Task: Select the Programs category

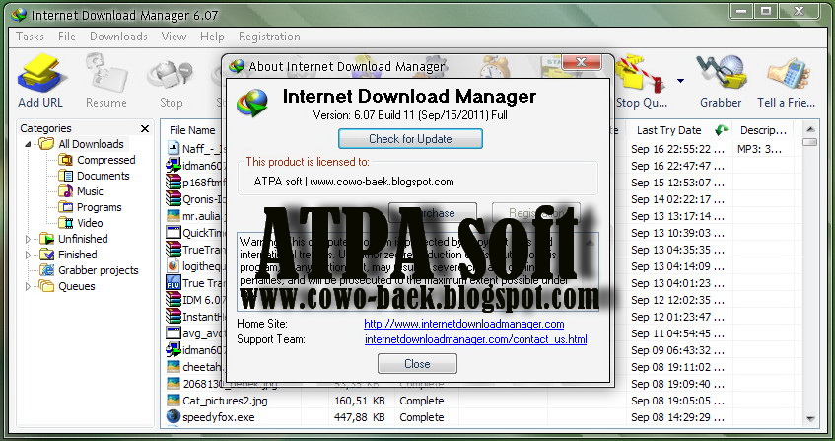Action: pos(99,207)
